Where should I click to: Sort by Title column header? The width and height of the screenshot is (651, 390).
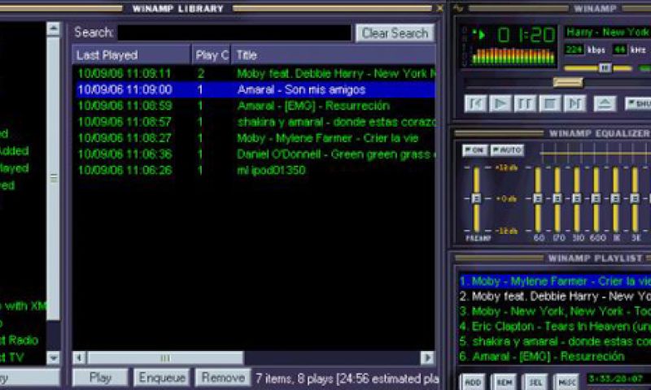(334, 55)
